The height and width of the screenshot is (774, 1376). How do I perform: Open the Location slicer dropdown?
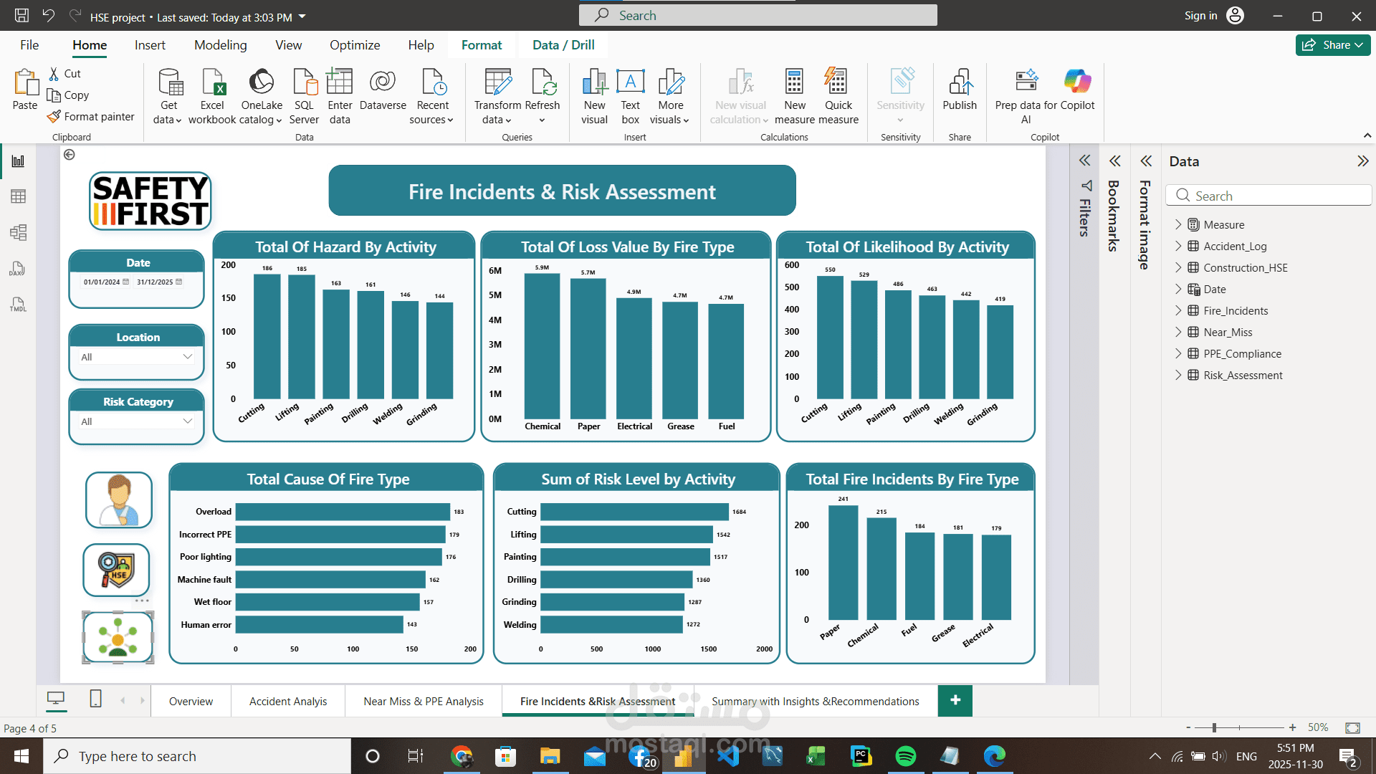point(187,357)
